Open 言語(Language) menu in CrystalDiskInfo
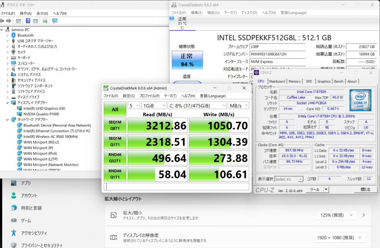Viewport: 380px width, 248px height. tap(293, 13)
